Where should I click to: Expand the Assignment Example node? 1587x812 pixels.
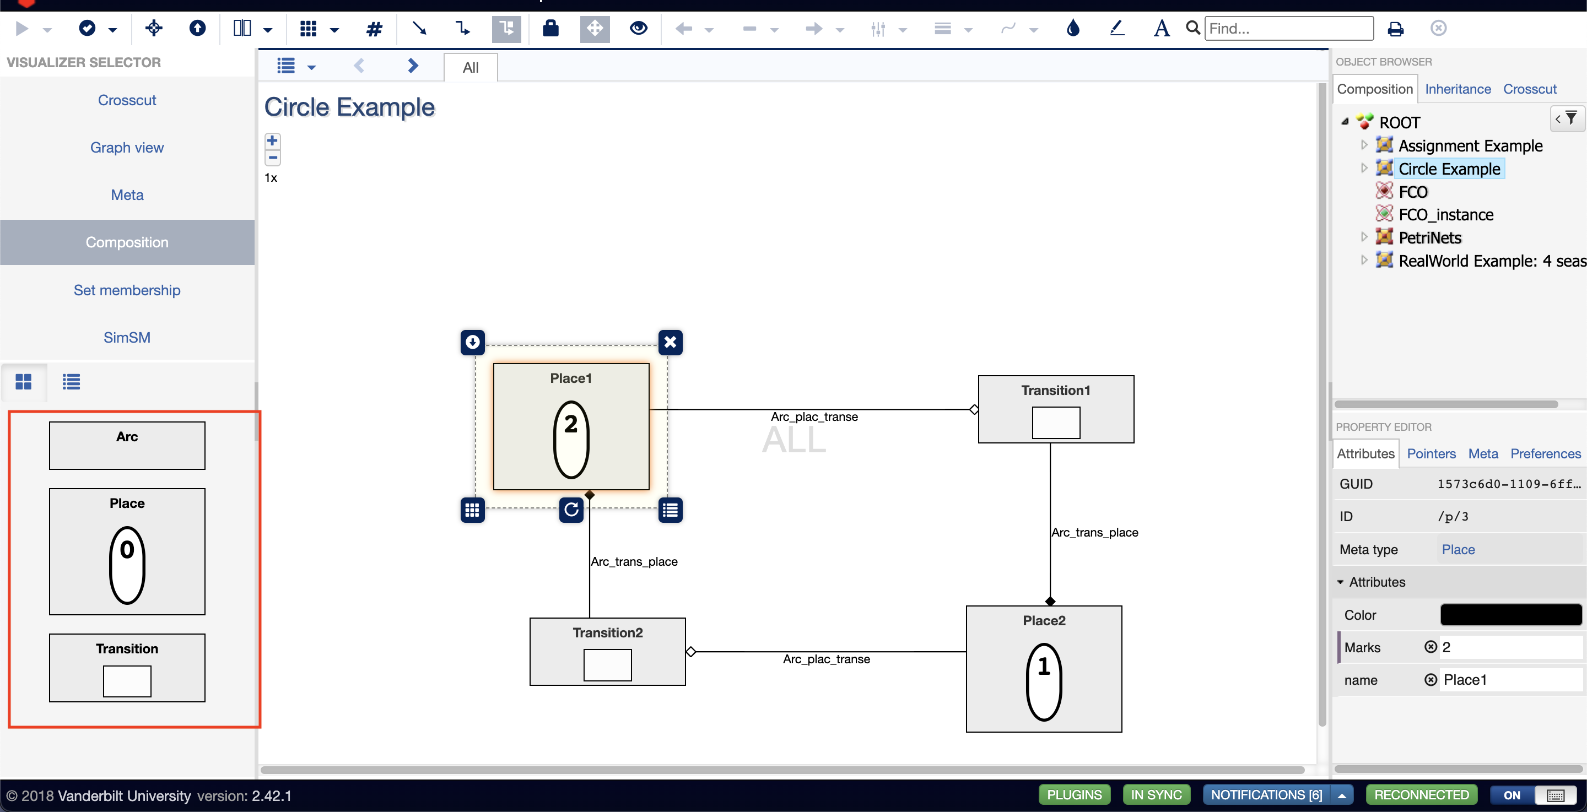(x=1364, y=145)
